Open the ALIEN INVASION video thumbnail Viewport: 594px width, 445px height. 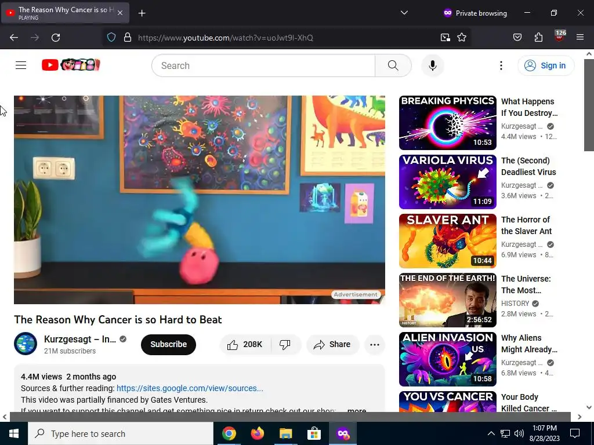point(447,359)
